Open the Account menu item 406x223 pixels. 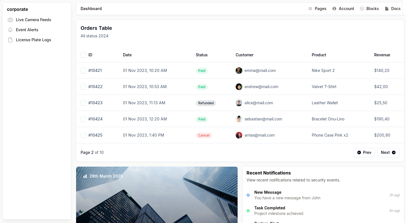[346, 9]
